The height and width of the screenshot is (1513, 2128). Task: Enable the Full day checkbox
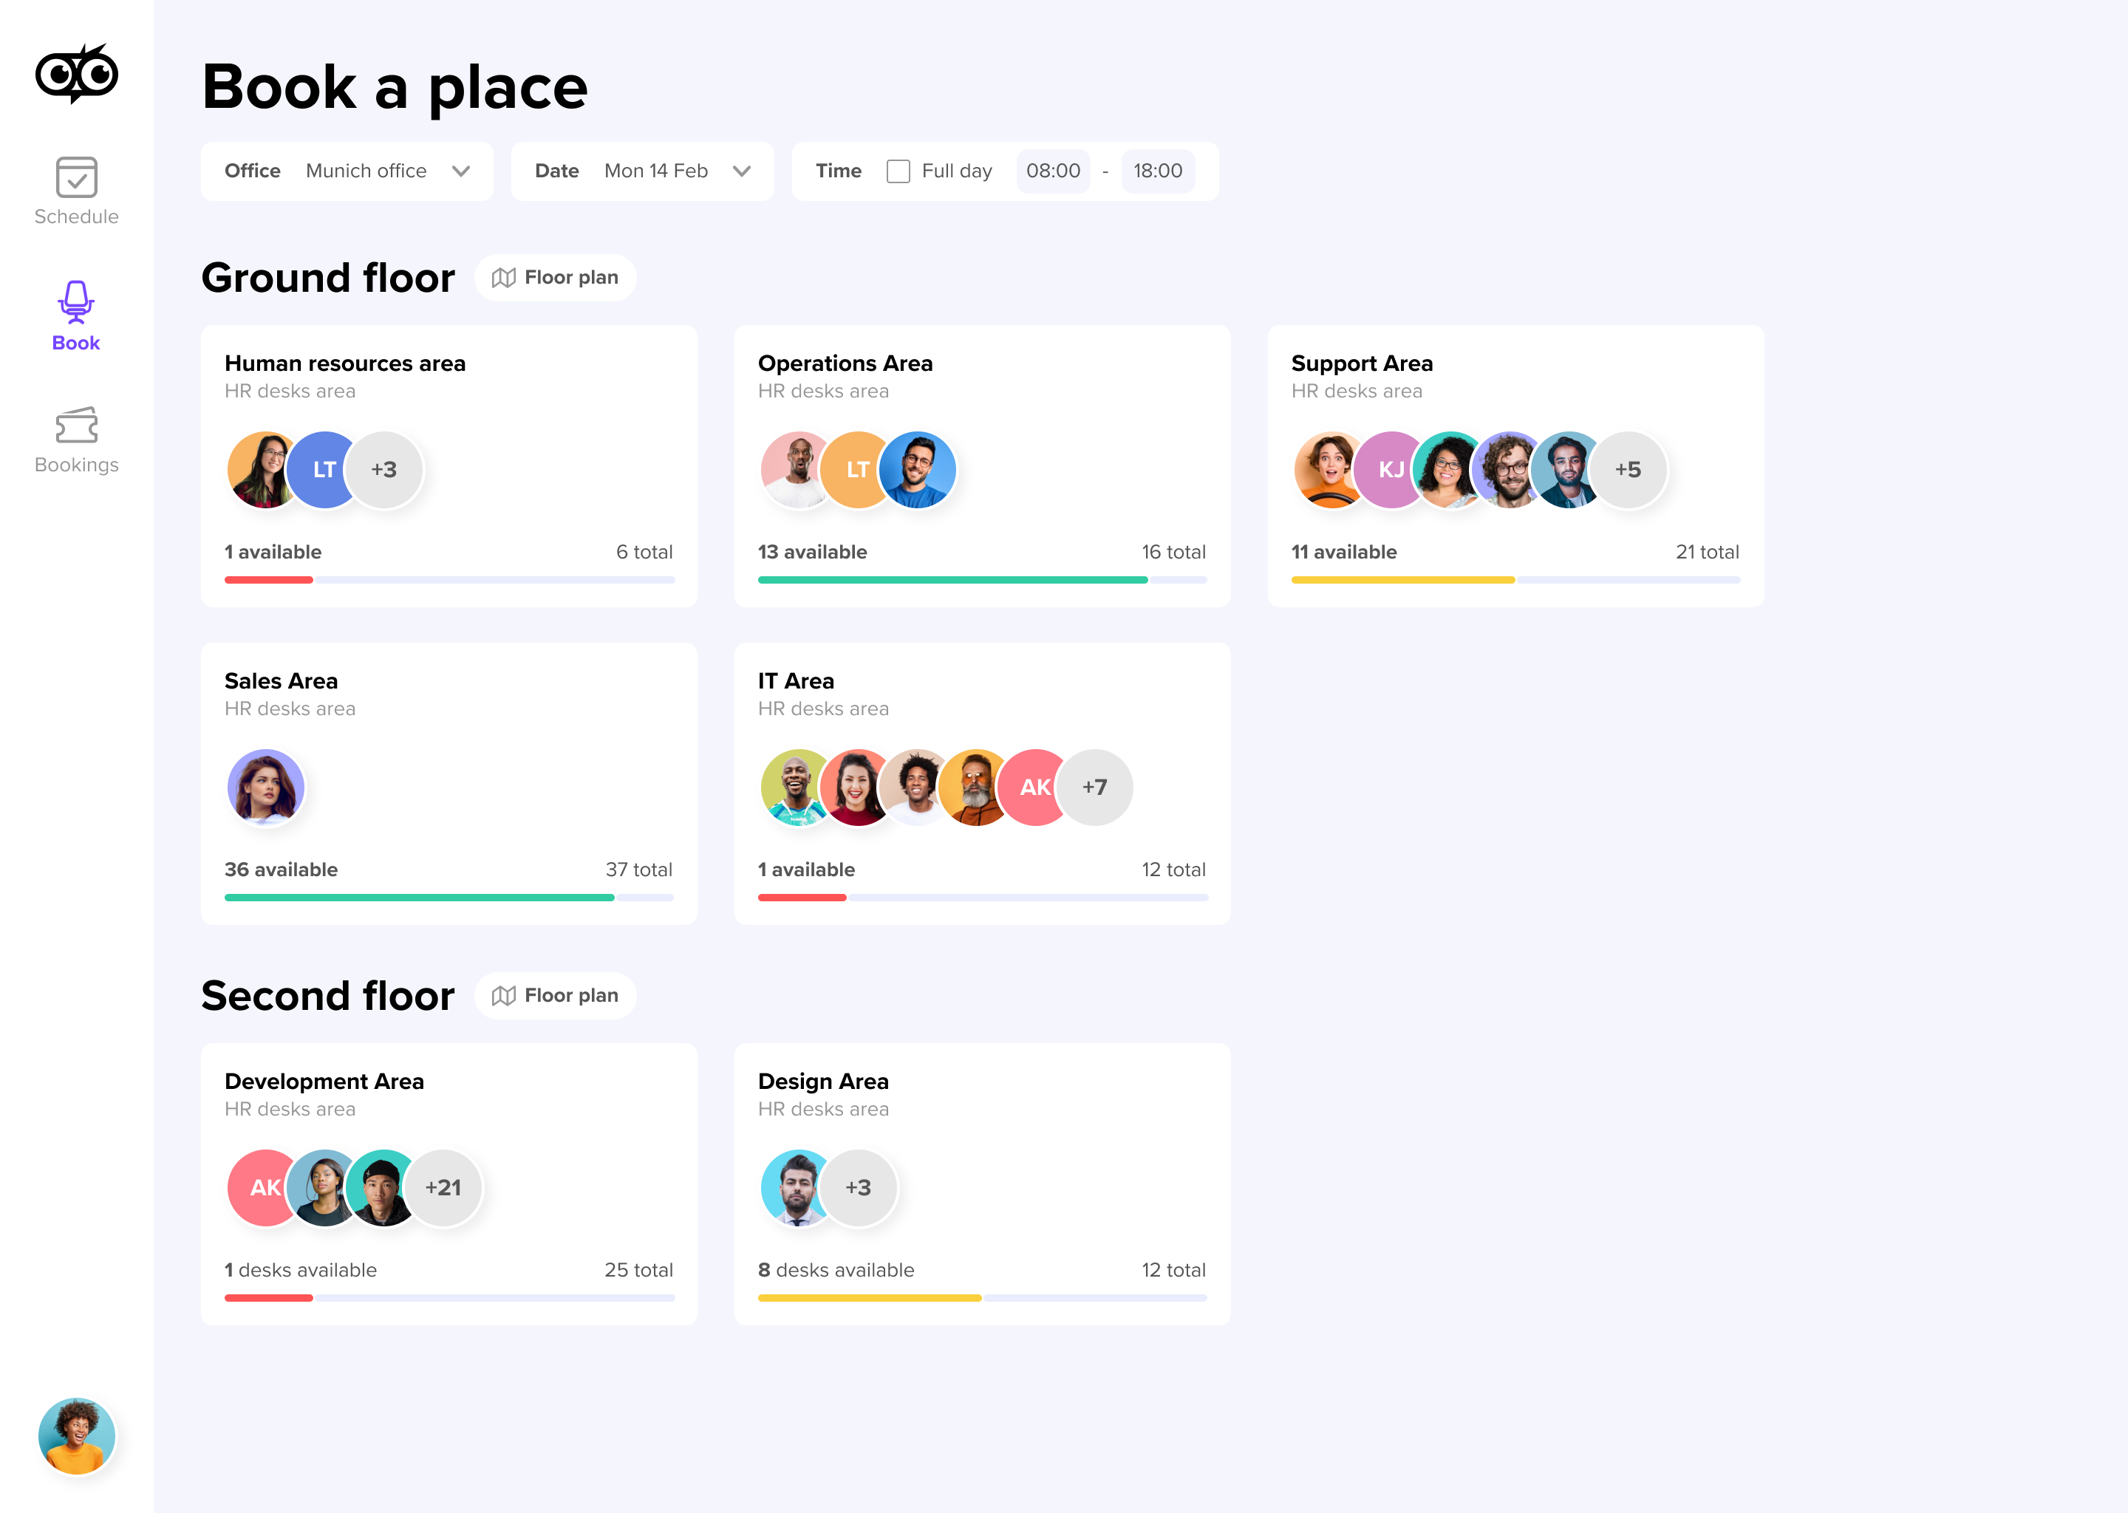click(897, 171)
